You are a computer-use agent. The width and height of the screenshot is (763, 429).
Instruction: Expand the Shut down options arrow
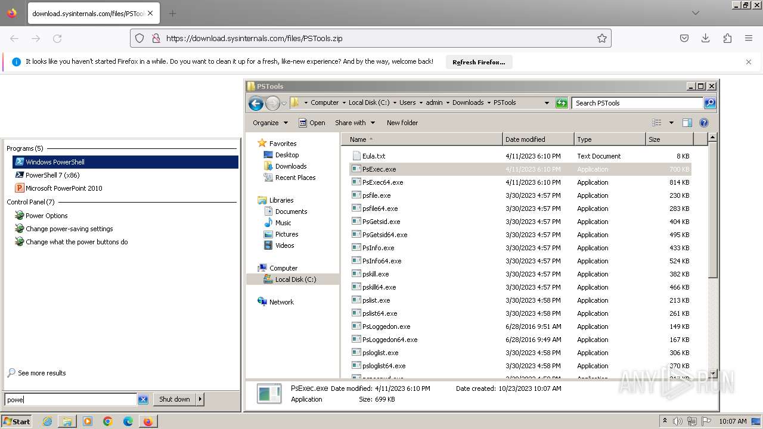click(200, 399)
